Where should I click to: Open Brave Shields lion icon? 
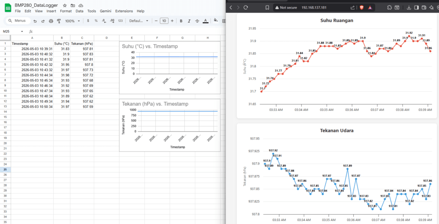pos(361,8)
